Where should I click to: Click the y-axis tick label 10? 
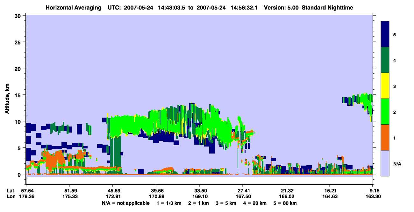pyautogui.click(x=18, y=121)
